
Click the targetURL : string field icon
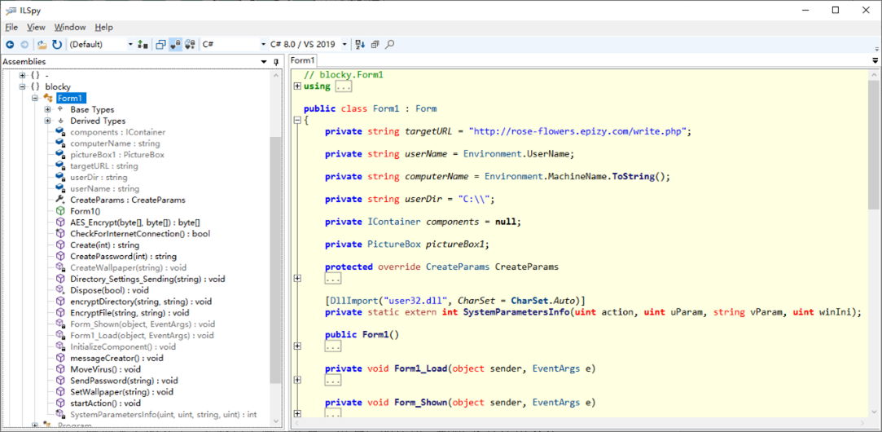pos(61,165)
